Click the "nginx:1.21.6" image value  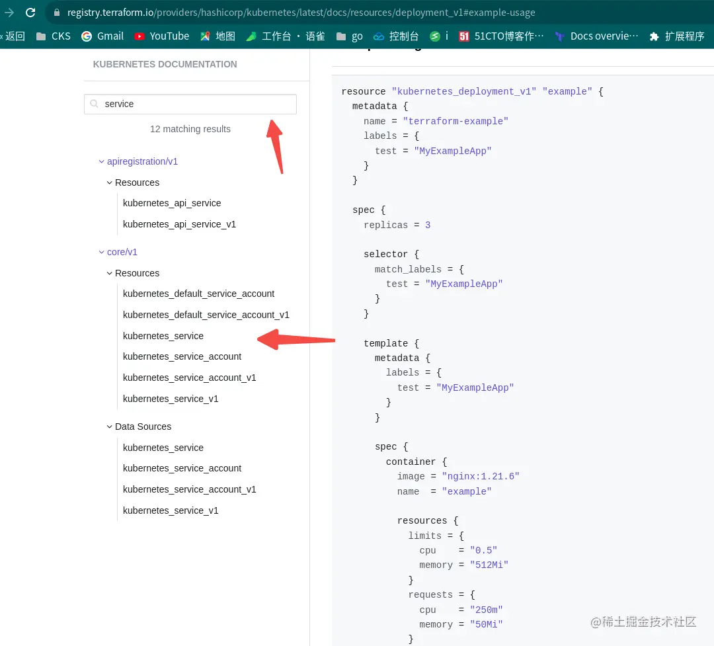pos(481,477)
